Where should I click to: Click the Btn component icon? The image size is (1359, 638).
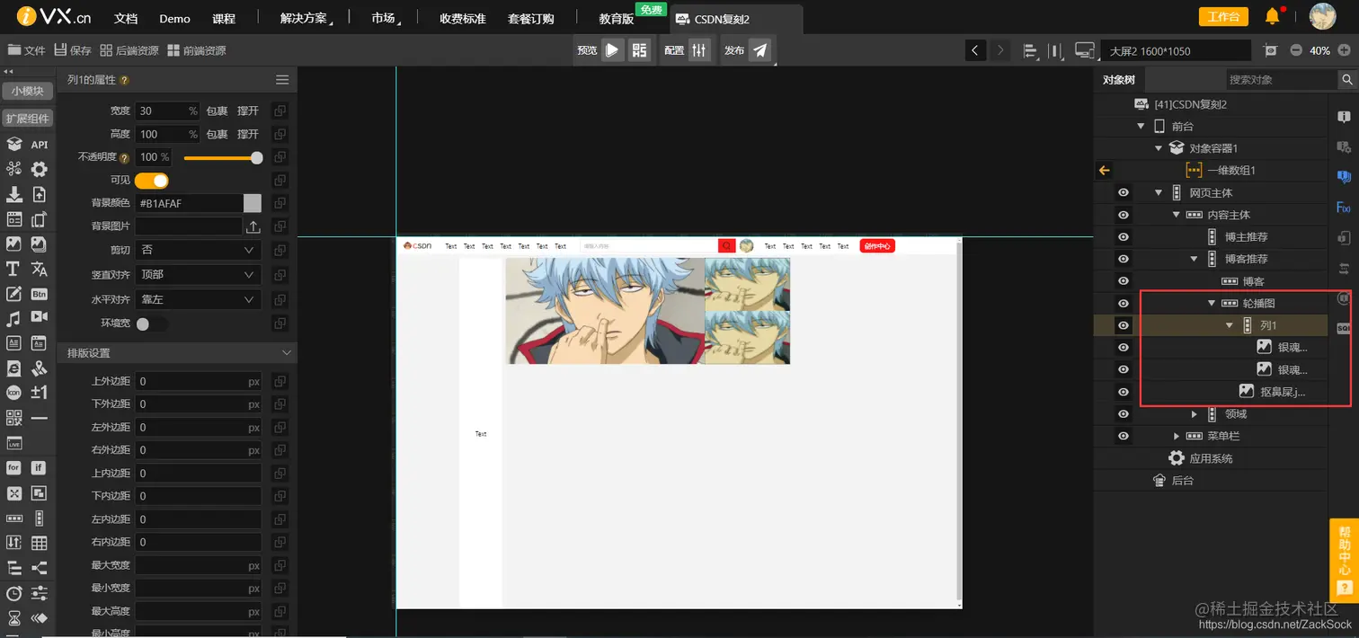click(x=37, y=293)
